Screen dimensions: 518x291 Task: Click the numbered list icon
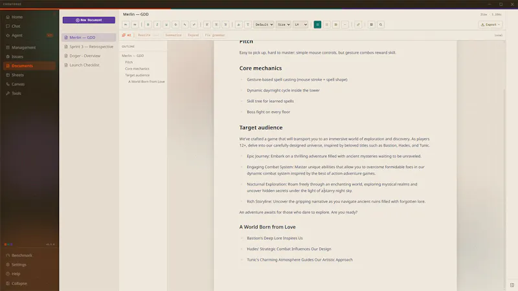coord(327,25)
